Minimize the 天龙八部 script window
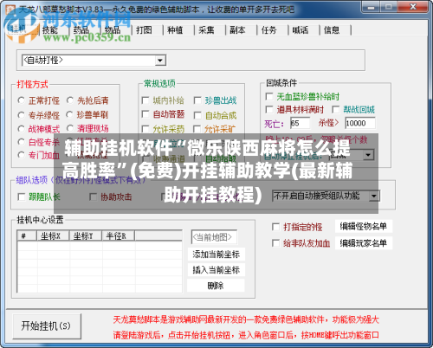Viewport: 433px width, 348px height. pyautogui.click(x=372, y=7)
